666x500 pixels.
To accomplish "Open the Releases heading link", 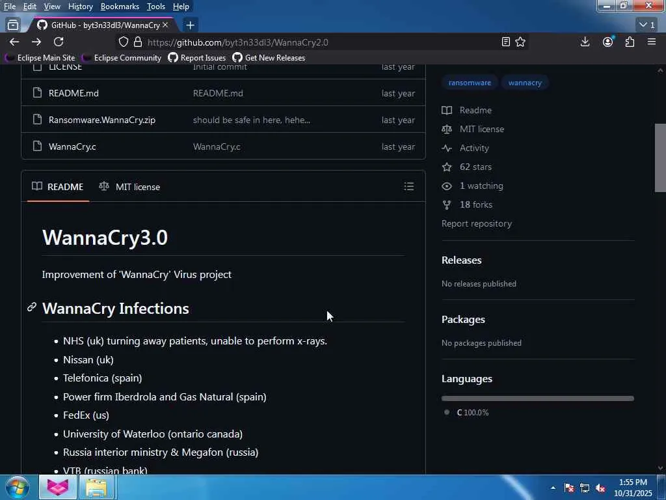I will click(461, 260).
